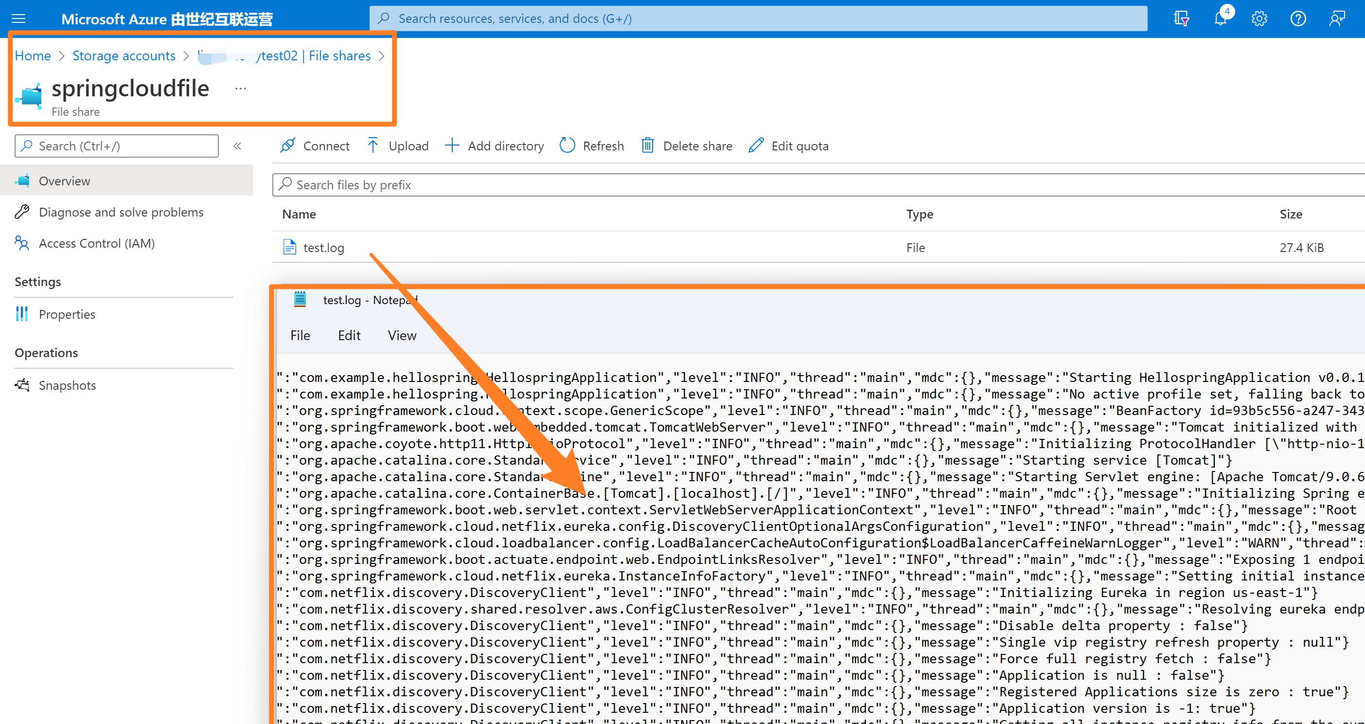Click the Refresh toolbar button

(592, 146)
